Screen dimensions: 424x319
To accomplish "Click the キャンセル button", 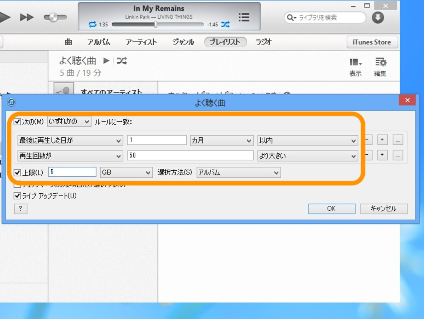I will (x=384, y=209).
